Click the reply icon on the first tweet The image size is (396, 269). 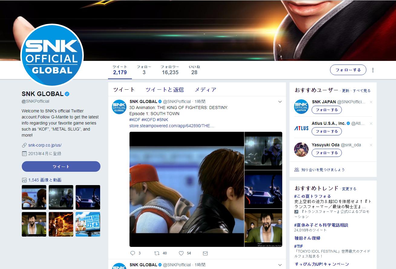pyautogui.click(x=133, y=253)
